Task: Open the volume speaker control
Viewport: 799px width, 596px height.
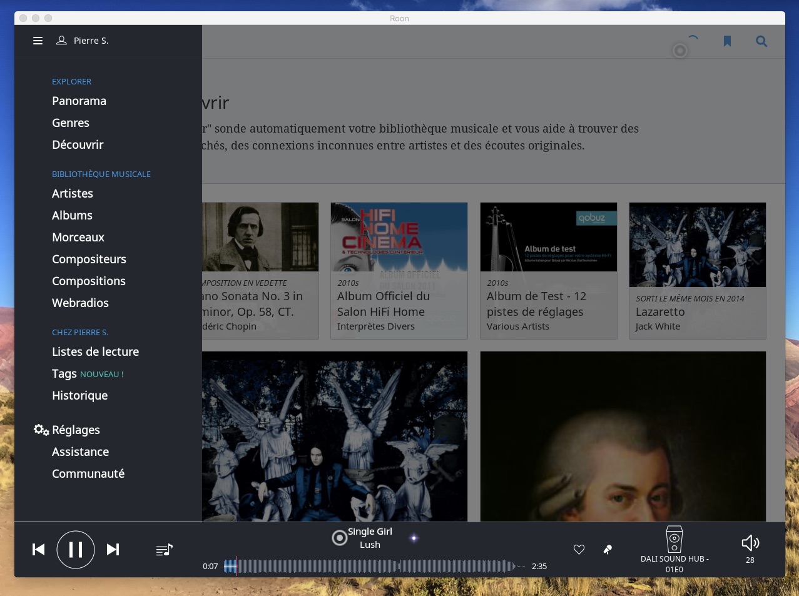Action: click(750, 543)
